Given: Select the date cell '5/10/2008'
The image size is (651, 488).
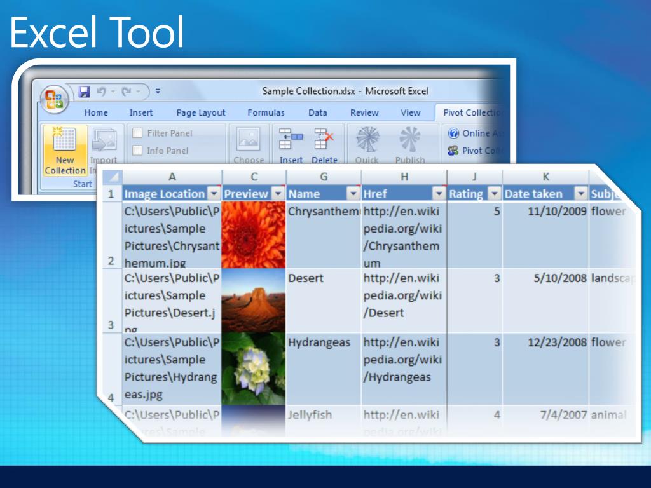Looking at the screenshot, I should [545, 301].
